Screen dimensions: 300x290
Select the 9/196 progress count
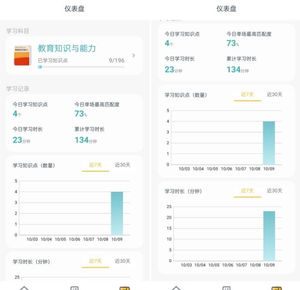coord(116,61)
